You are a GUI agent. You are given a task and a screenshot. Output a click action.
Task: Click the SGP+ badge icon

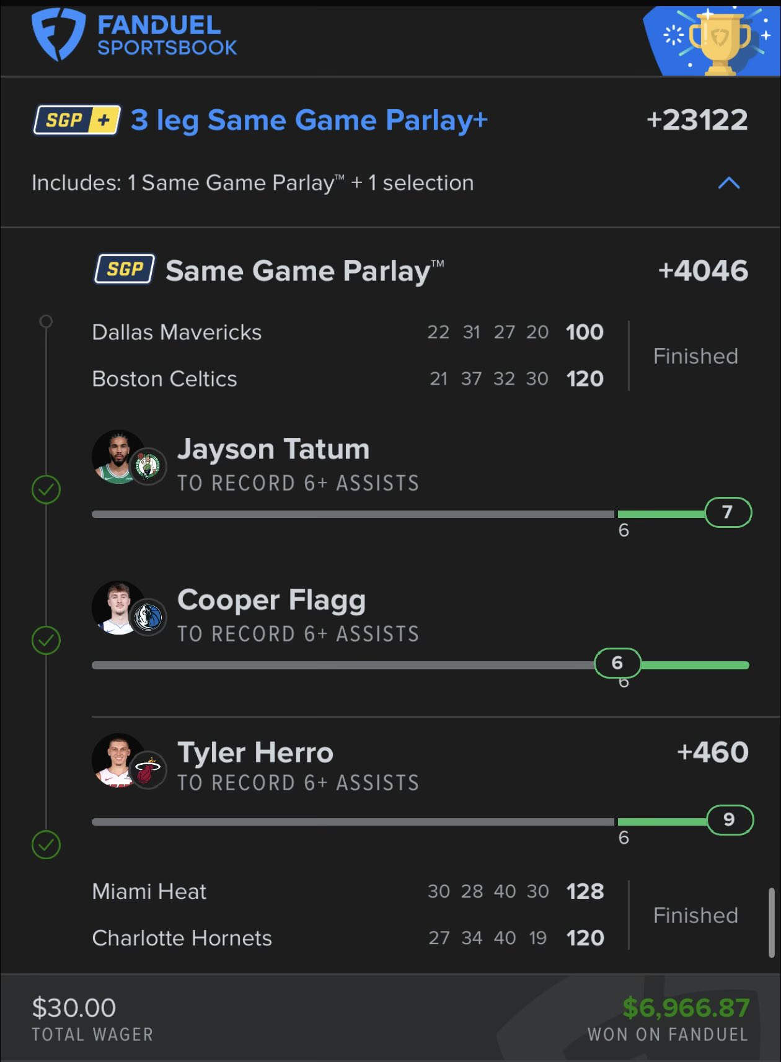pyautogui.click(x=77, y=120)
